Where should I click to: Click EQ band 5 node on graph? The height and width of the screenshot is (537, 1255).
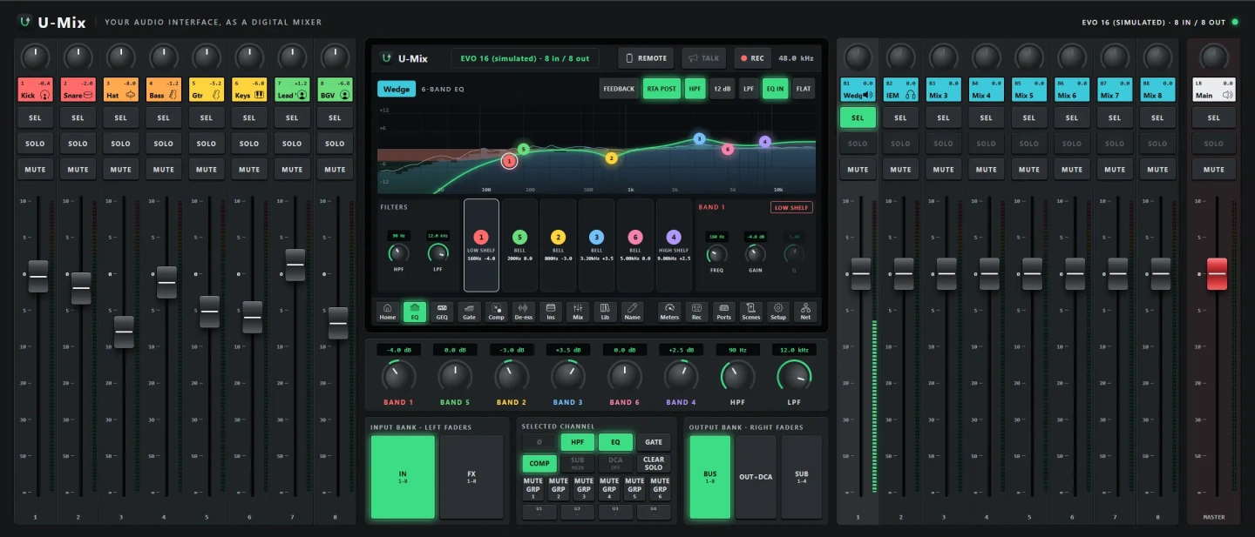pos(523,149)
